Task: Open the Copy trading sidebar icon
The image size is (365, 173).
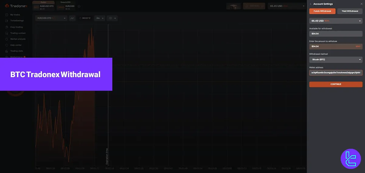Action: [x=7, y=27]
